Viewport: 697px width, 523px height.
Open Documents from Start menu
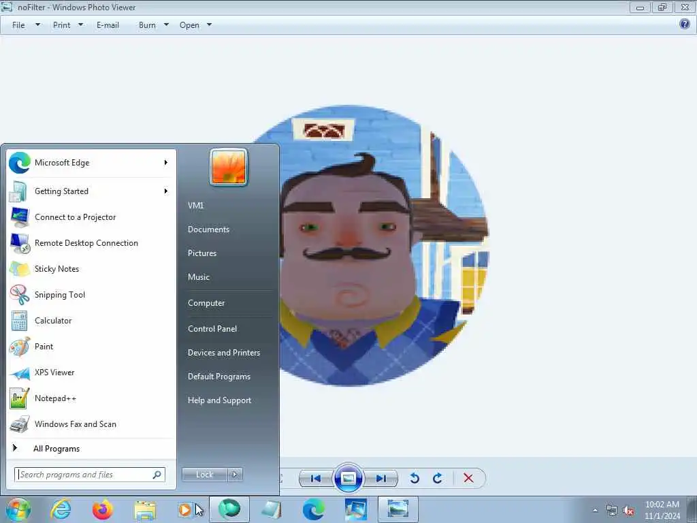pyautogui.click(x=208, y=229)
